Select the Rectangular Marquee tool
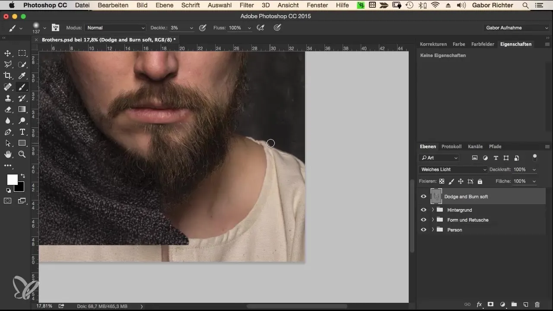Image resolution: width=553 pixels, height=311 pixels. (x=22, y=53)
